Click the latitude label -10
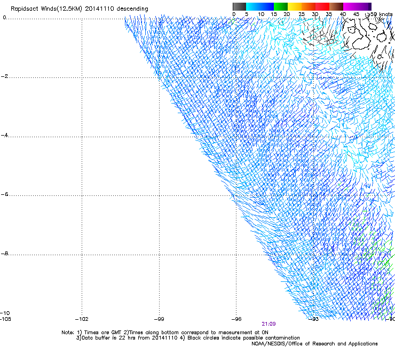This screenshot has height=347, width=395. 5,313
